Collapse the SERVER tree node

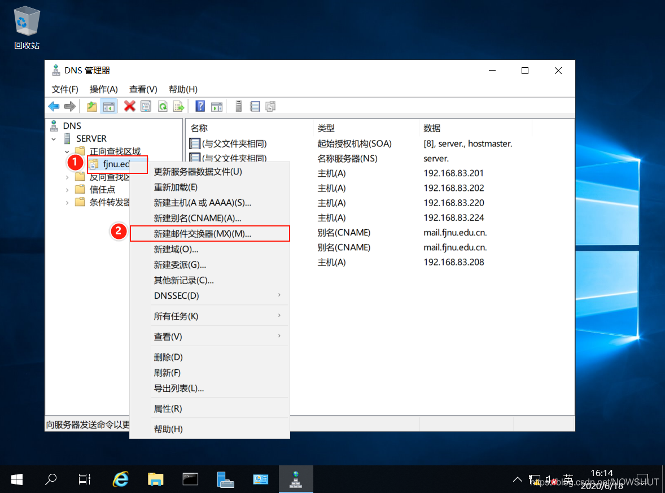54,139
